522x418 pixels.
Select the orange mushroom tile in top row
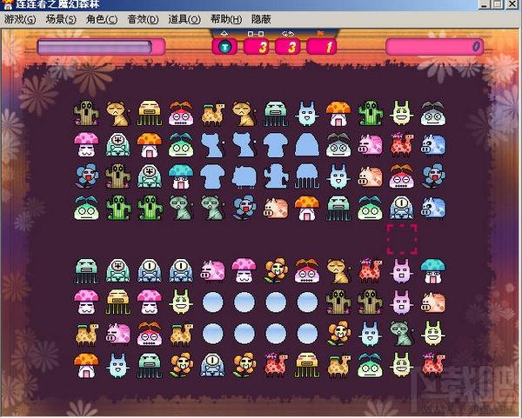pos(338,114)
